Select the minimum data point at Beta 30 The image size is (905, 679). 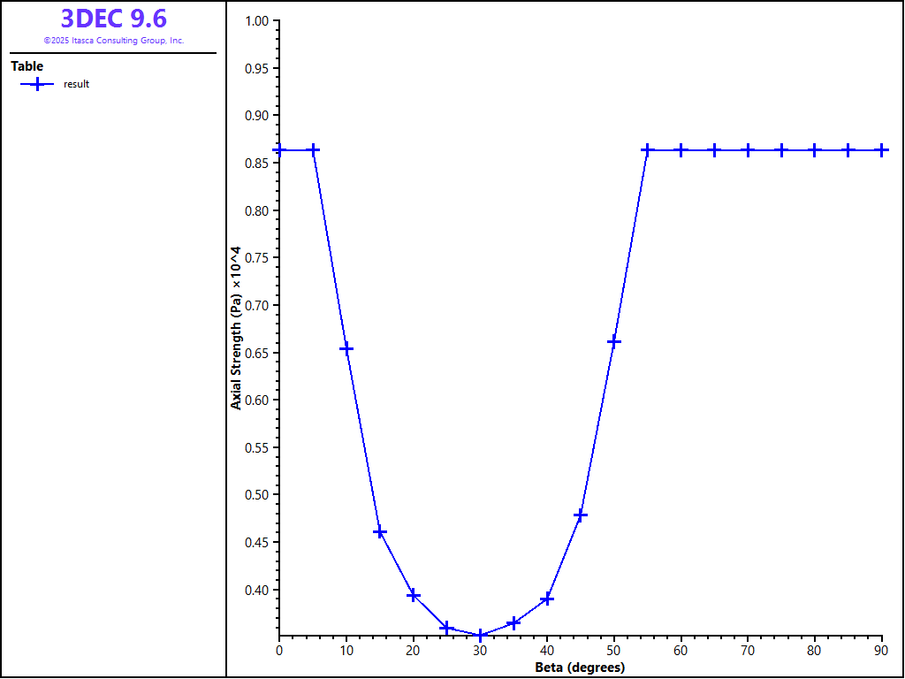(x=480, y=635)
